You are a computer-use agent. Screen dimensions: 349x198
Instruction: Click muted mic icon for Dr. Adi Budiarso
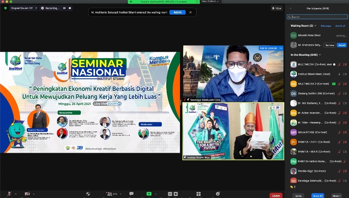click(339, 103)
